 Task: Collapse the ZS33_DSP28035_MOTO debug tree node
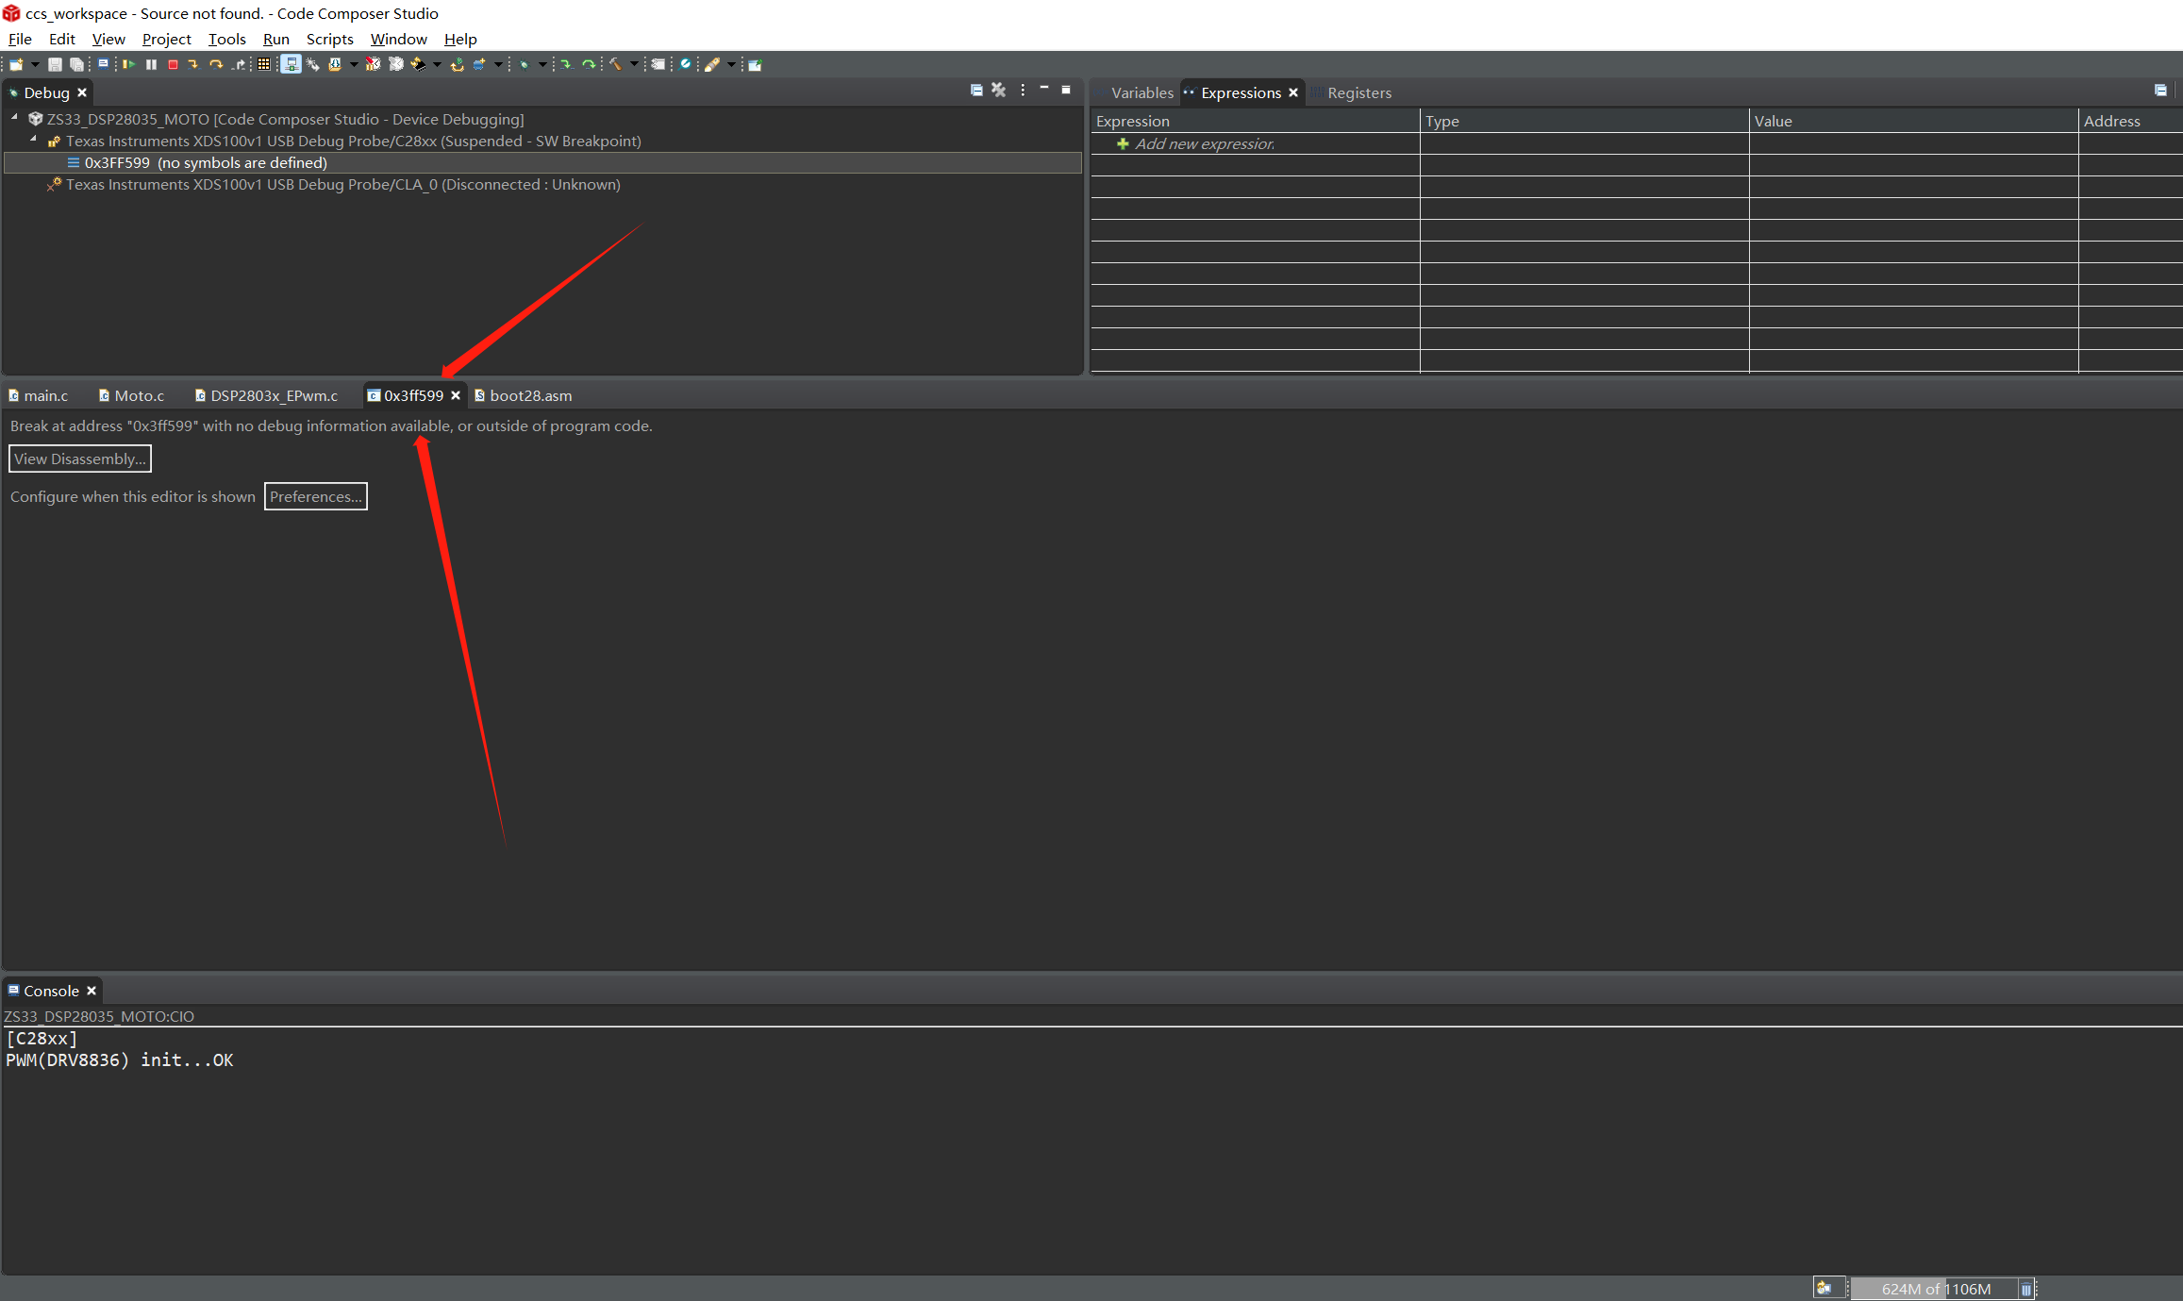point(14,118)
